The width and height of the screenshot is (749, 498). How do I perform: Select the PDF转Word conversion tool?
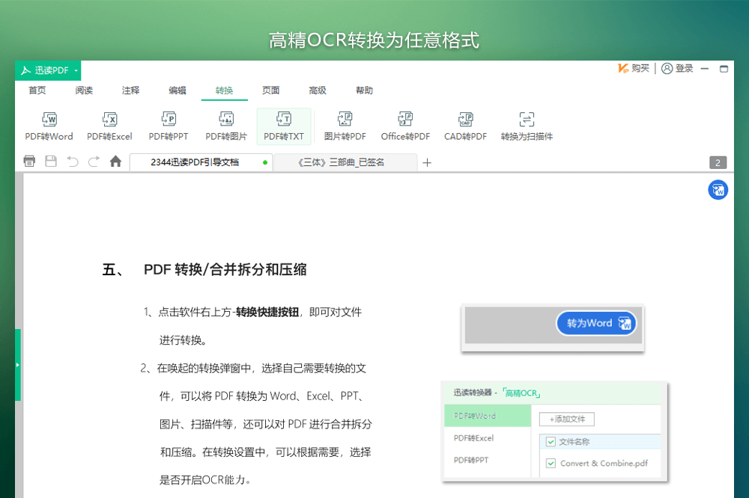click(49, 126)
